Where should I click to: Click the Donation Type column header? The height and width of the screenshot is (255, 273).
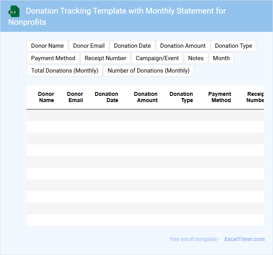[182, 97]
